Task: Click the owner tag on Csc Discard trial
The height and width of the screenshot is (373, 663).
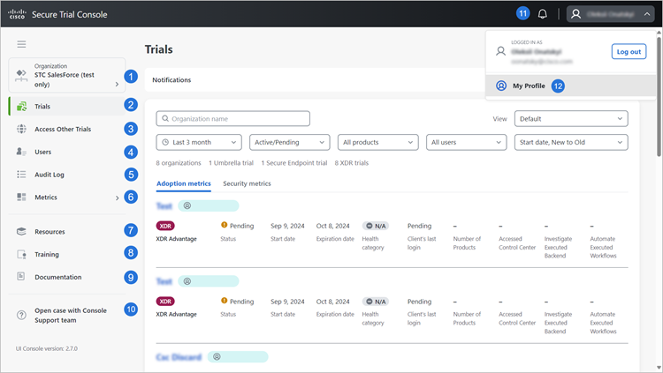Action: (238, 357)
